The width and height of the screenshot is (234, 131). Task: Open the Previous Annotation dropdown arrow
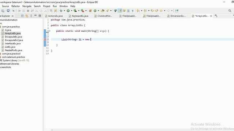pos(149,11)
